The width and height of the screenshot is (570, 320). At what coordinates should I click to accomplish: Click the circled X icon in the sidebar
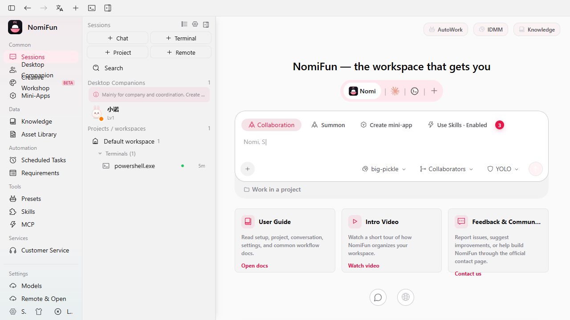(58, 312)
